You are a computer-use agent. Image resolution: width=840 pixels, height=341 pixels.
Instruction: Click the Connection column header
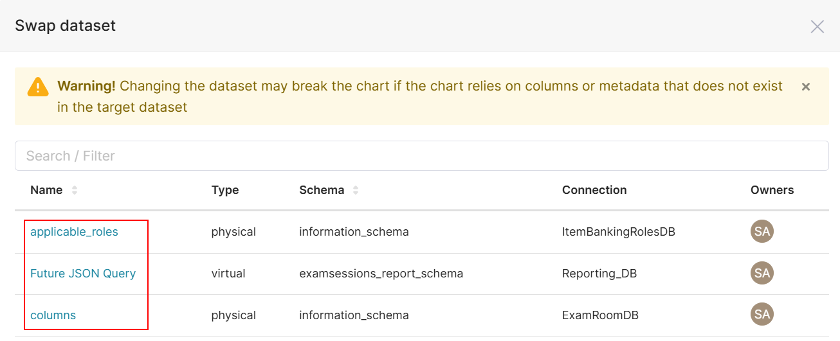(594, 190)
